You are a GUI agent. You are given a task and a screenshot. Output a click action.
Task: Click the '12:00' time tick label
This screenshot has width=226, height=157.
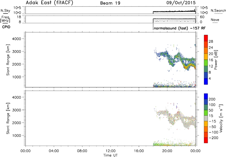click(x=110, y=151)
